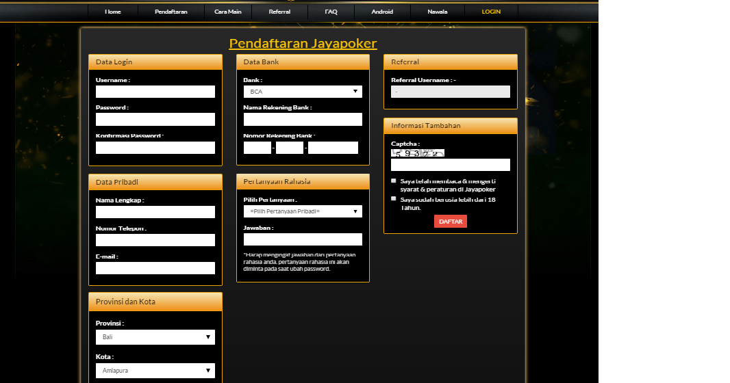
Task: Open the Pilih Pertanyaan dropdown
Action: click(x=303, y=211)
